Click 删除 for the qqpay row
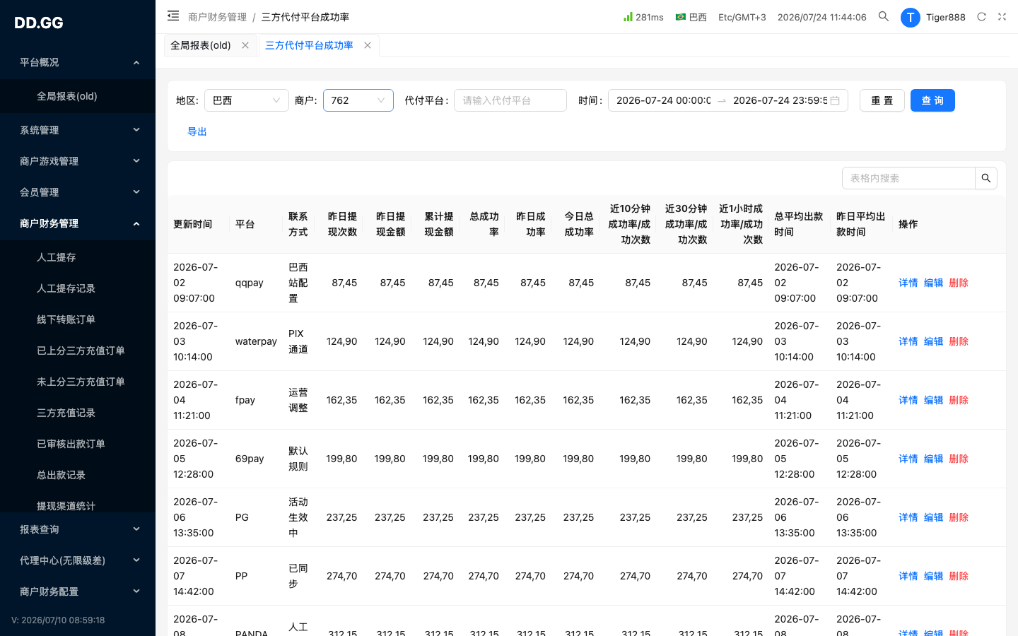1018x636 pixels. click(959, 283)
